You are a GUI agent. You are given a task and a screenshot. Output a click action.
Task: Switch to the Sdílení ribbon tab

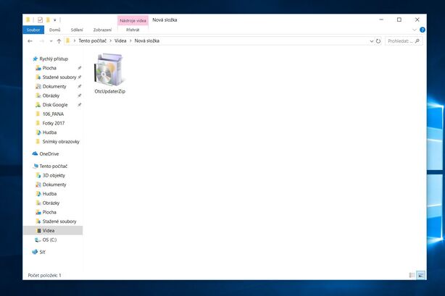77,30
